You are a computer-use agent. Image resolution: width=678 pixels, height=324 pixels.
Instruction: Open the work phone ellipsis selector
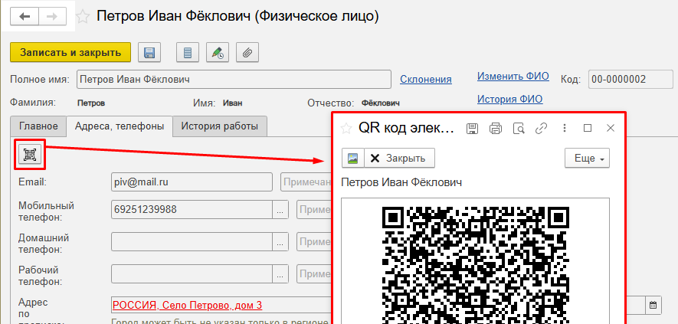280,273
